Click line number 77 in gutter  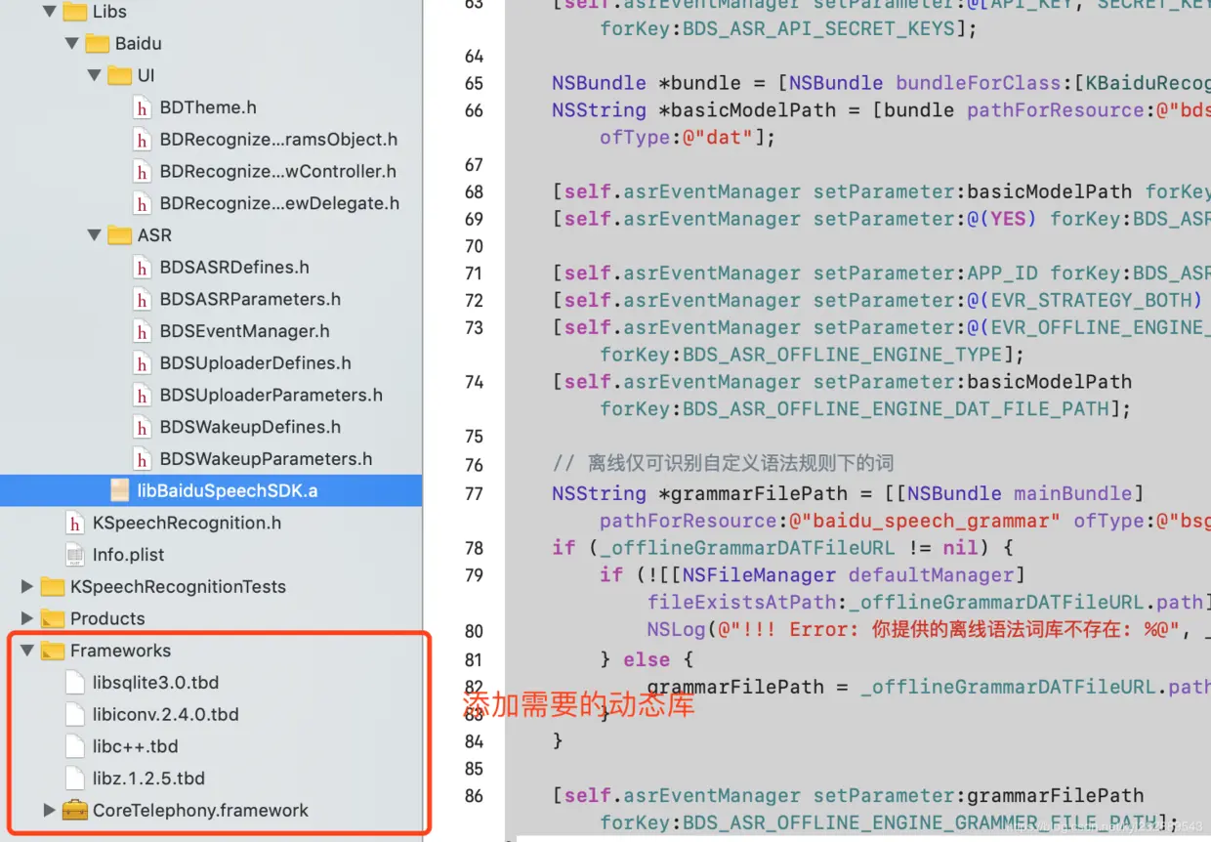474,493
